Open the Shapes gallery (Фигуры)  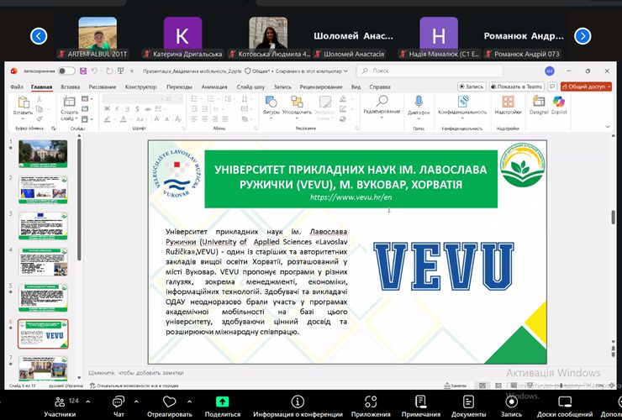tap(271, 104)
